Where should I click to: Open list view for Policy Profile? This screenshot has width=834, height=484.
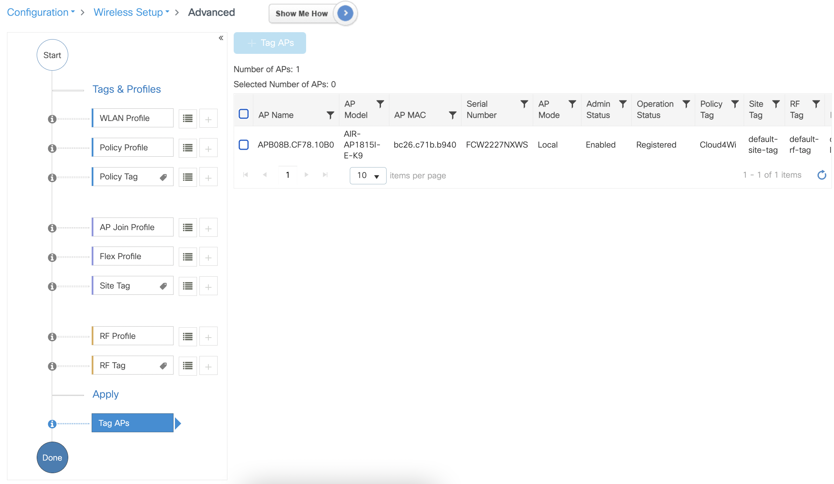[x=188, y=148]
